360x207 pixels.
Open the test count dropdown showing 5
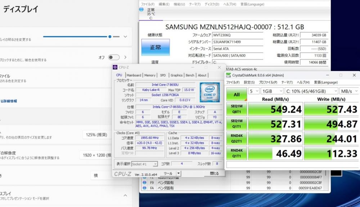click(x=254, y=91)
